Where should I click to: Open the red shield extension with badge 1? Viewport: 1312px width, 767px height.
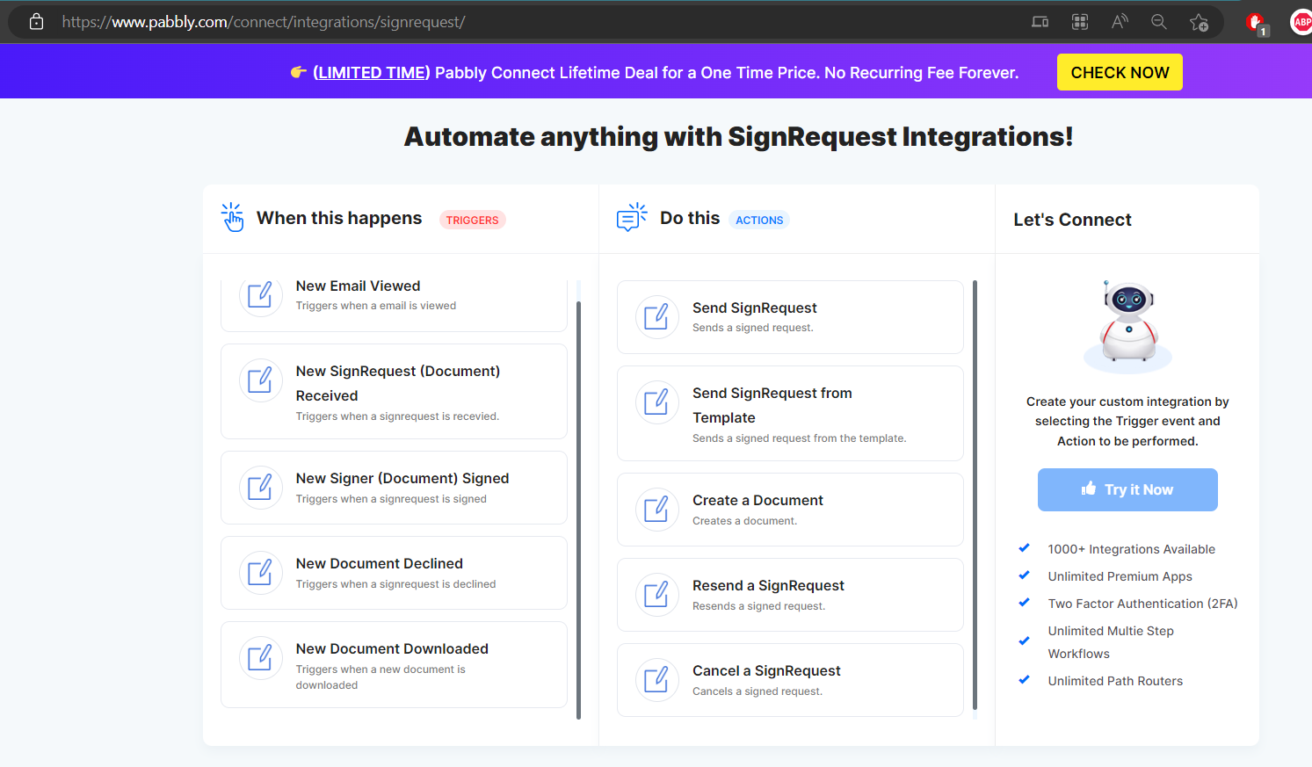point(1257,24)
